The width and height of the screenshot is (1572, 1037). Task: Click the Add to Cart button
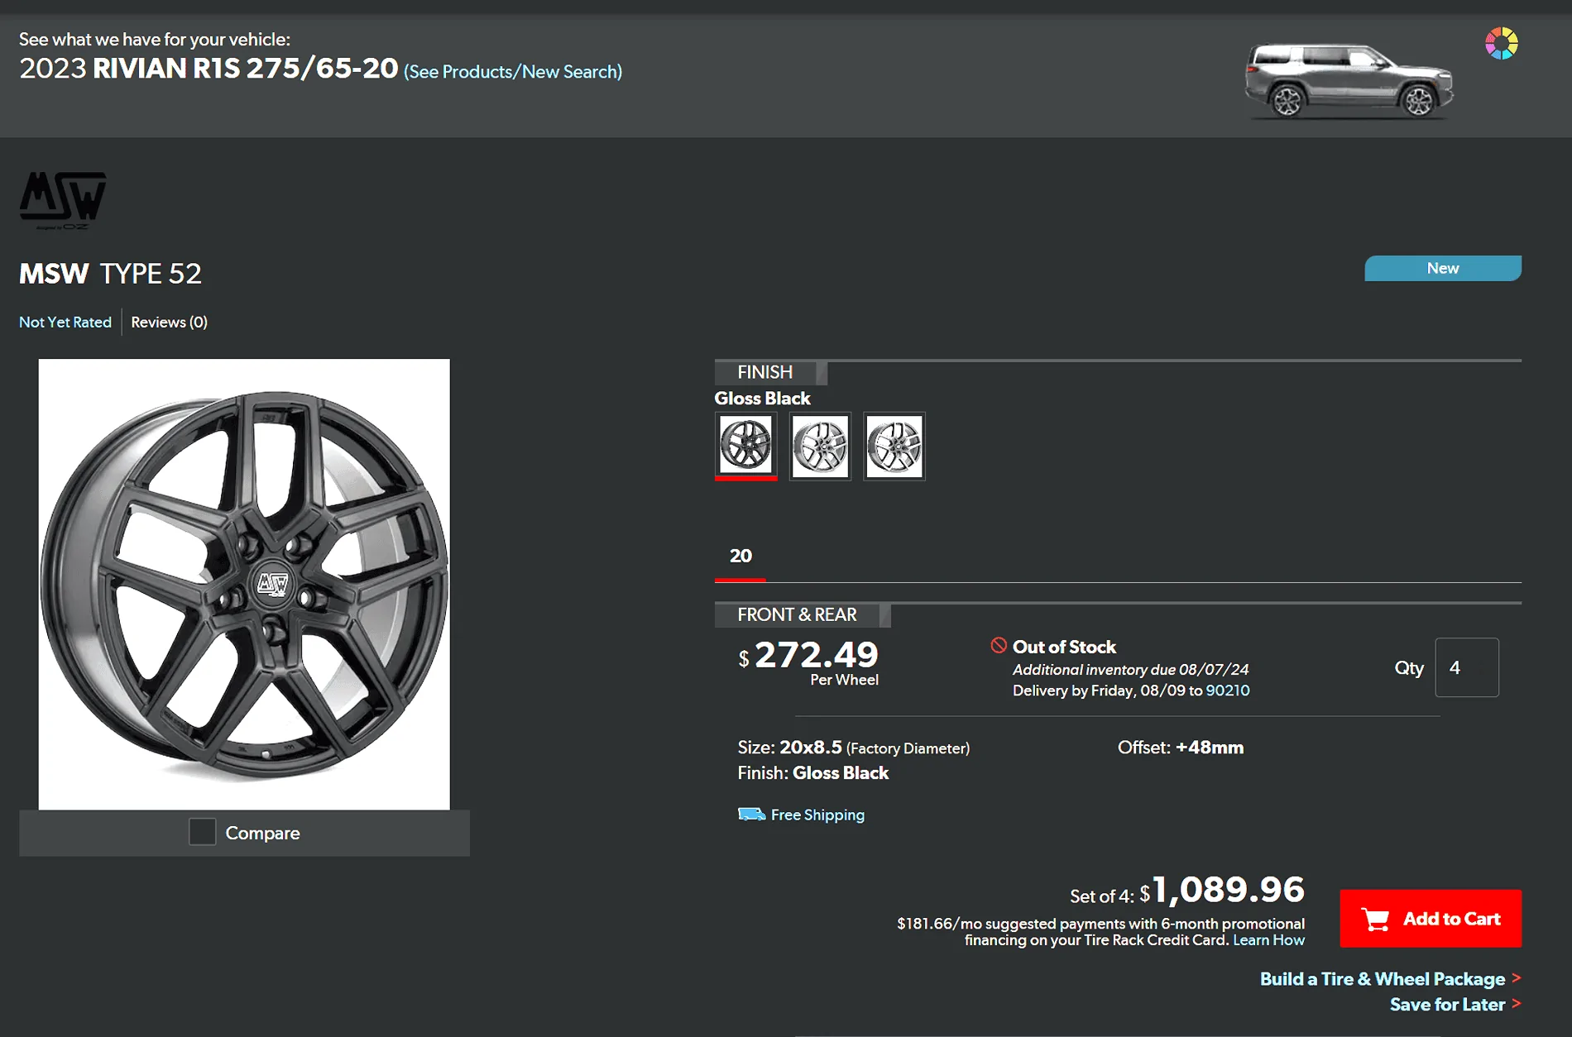coord(1431,919)
